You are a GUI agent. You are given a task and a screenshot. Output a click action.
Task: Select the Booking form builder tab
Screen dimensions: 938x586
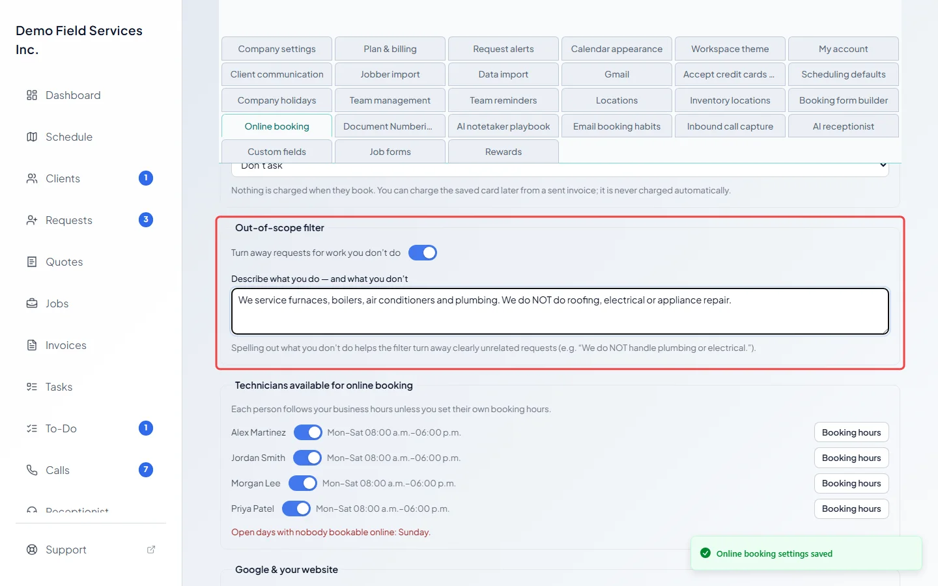pyautogui.click(x=844, y=100)
